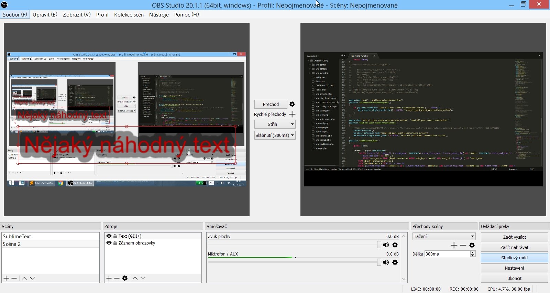The height and width of the screenshot is (293, 550).
Task: Click LIVE timer in status bar
Action: (x=426, y=289)
